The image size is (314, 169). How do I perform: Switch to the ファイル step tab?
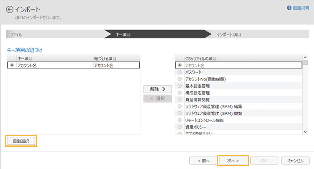click(55, 34)
